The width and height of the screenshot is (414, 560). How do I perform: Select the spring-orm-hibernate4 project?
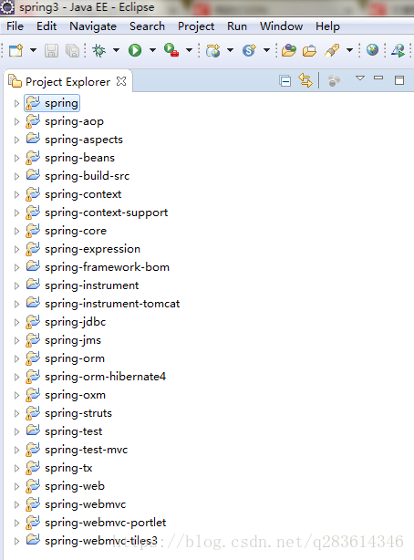coord(106,377)
